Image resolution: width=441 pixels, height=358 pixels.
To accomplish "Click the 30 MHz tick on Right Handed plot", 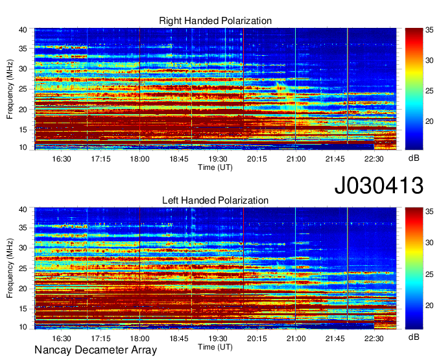I will (23, 69).
